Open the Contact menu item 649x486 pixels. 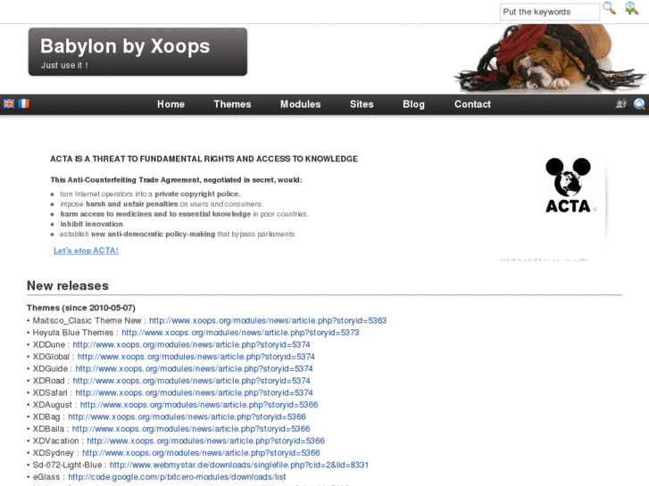[472, 104]
